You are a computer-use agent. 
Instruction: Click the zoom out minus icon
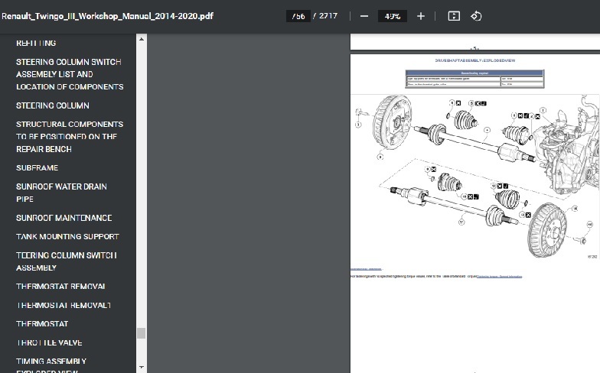pos(364,16)
